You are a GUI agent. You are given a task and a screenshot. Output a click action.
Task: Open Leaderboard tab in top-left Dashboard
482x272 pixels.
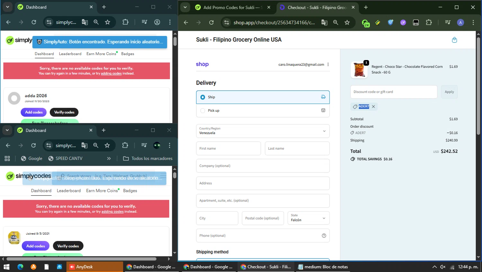coord(70,54)
